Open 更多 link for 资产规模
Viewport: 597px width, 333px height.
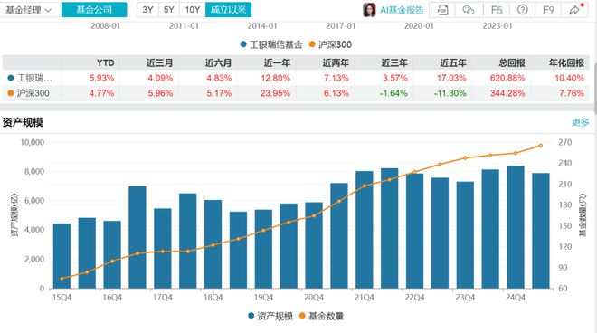point(580,122)
